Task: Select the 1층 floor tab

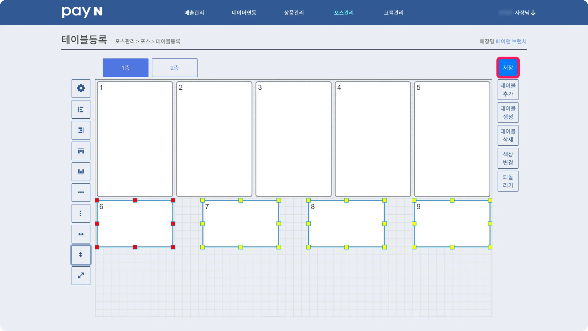Action: click(125, 68)
